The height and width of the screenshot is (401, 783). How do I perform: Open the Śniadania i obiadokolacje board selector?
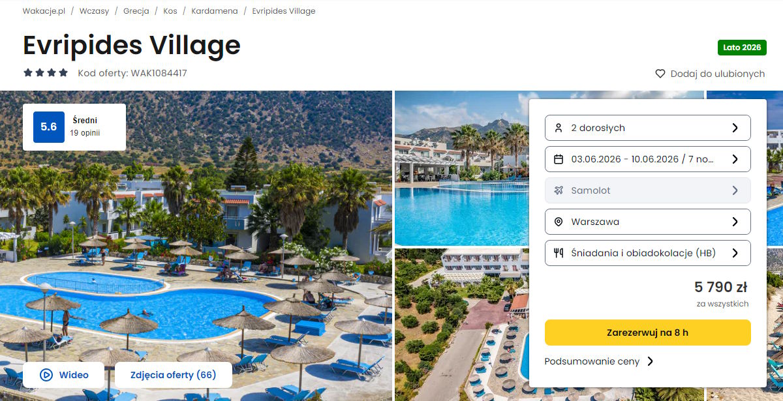[x=648, y=253]
